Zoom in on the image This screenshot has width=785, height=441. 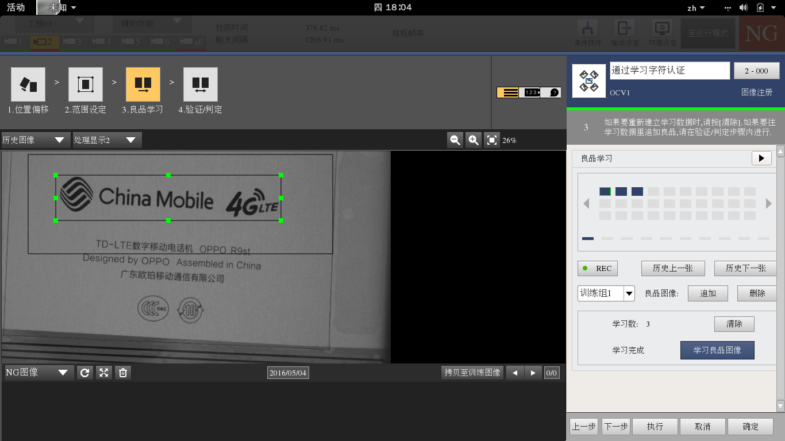click(x=474, y=140)
